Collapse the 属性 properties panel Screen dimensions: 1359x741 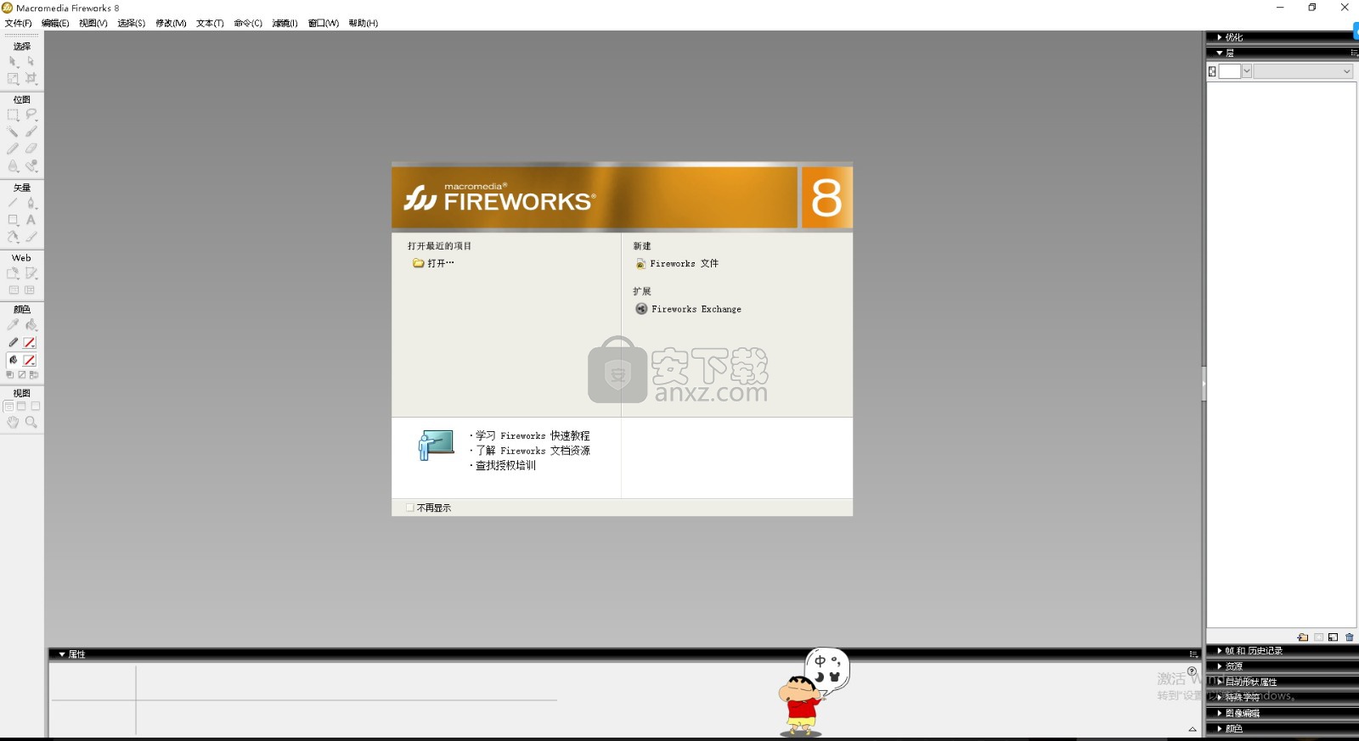[x=62, y=654]
